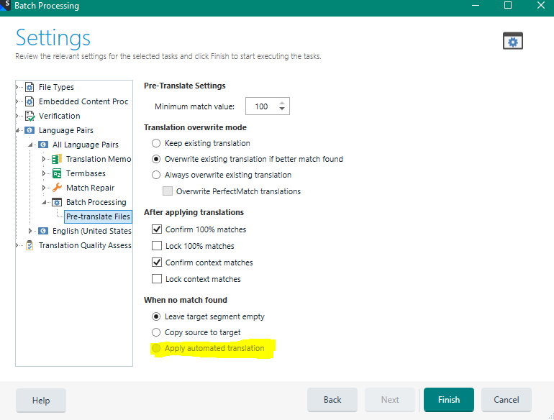Collapse the All Language Pairs node
Image resolution: width=554 pixels, height=420 pixels.
[30, 145]
